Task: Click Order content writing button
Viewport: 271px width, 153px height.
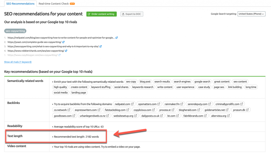Action: coord(101,14)
